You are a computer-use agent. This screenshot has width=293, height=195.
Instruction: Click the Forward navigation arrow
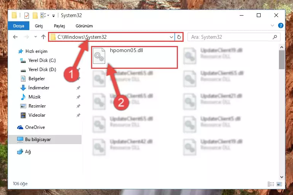click(x=26, y=37)
